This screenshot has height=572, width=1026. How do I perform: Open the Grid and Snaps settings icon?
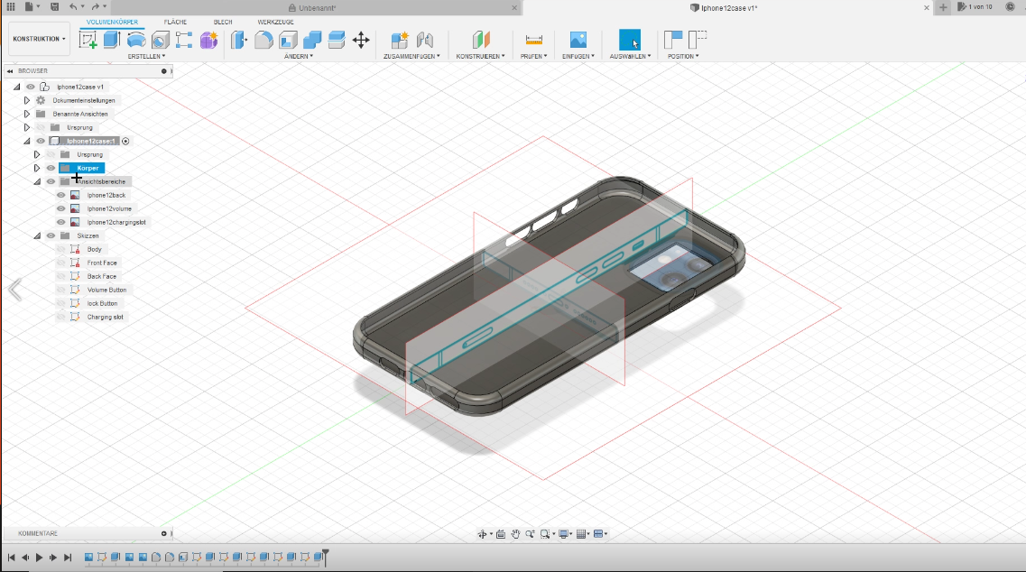pos(581,534)
